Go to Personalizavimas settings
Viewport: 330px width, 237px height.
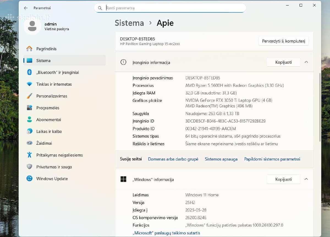point(65,96)
